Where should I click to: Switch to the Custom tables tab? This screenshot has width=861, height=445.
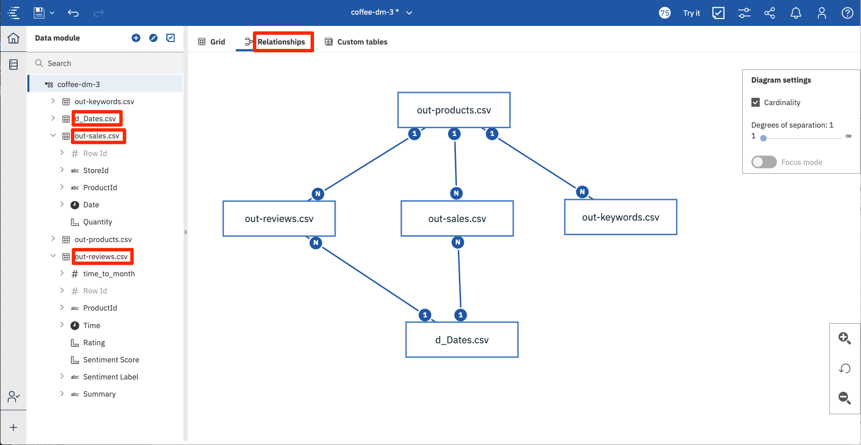[x=356, y=42]
